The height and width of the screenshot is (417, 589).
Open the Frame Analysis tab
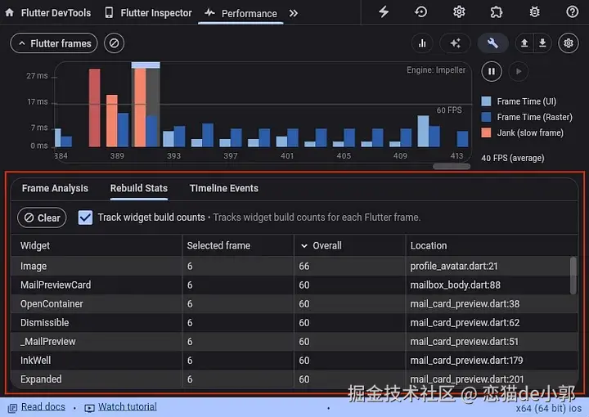coord(55,188)
